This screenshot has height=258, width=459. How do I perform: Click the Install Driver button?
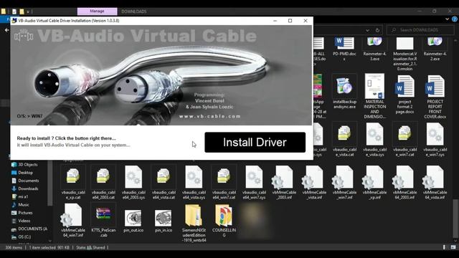tap(255, 142)
